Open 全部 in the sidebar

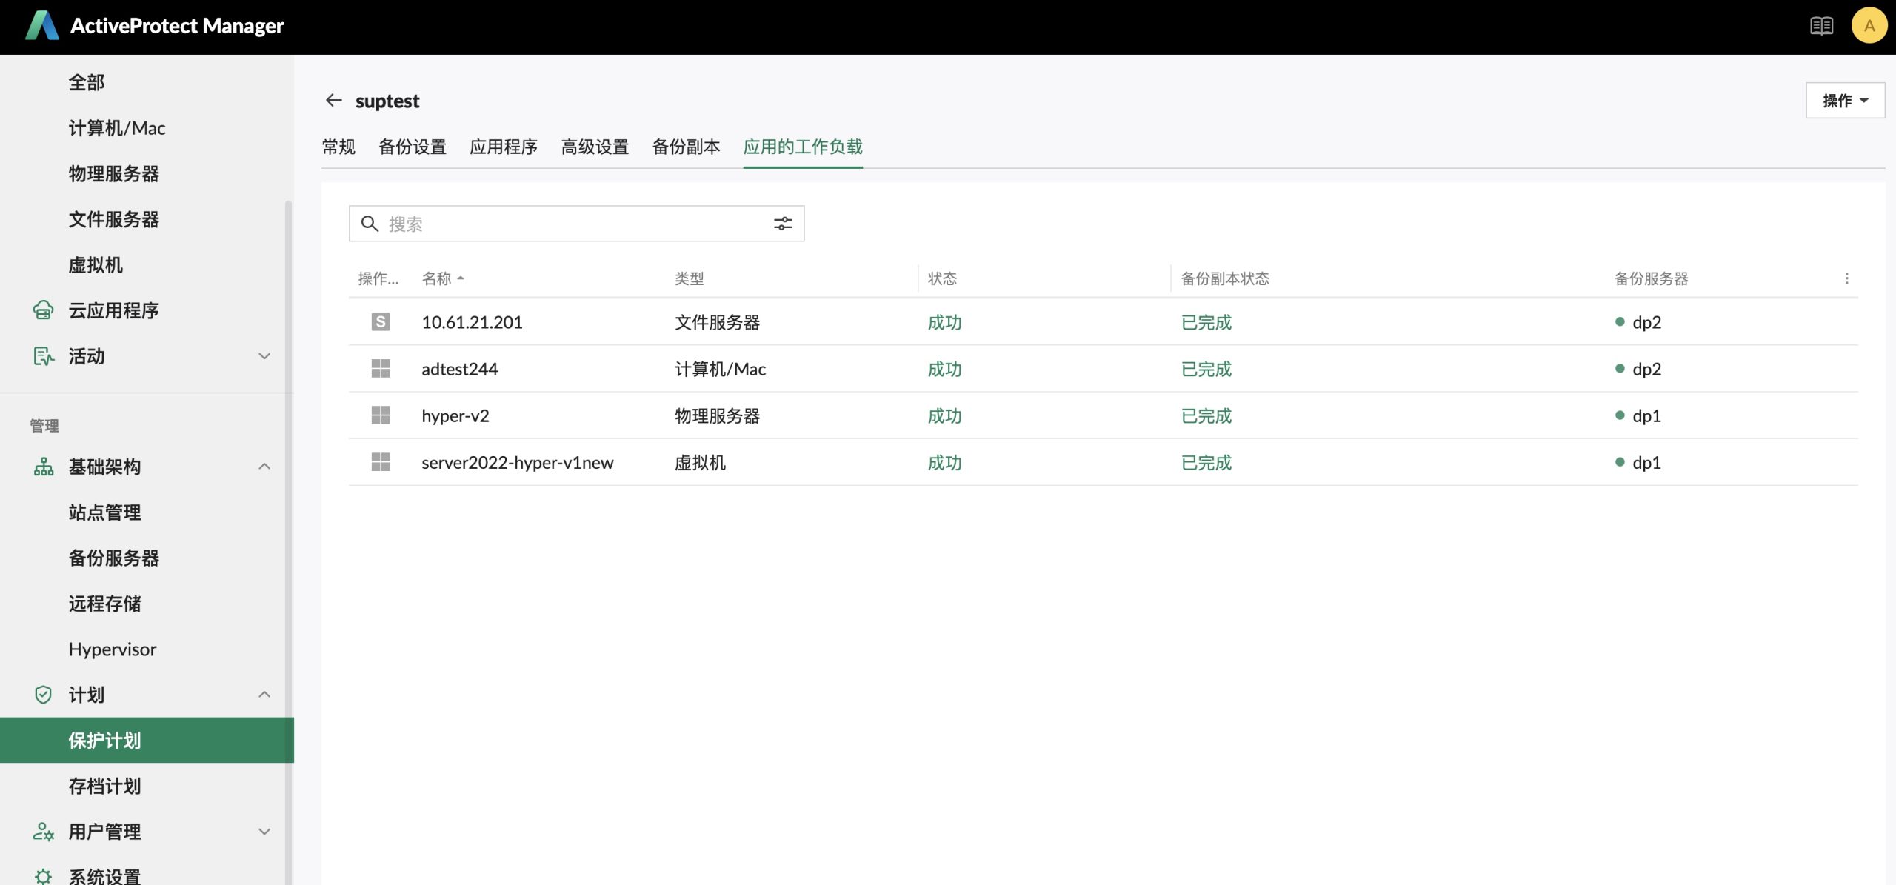coord(87,82)
